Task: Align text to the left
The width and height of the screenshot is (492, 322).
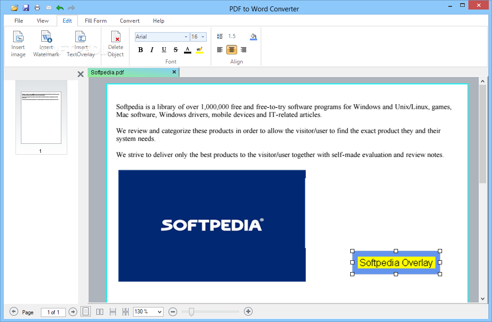Action: click(x=220, y=50)
